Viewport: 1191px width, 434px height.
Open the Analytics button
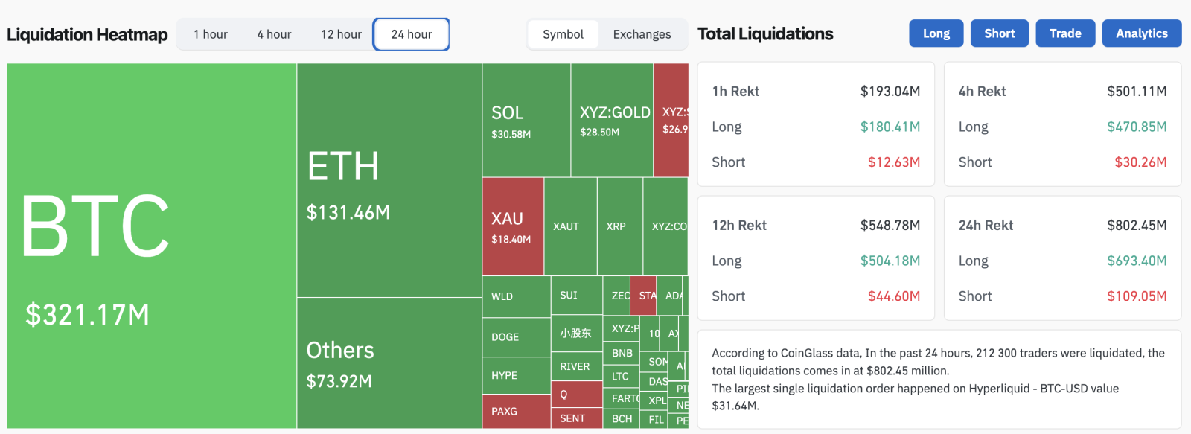[1141, 33]
